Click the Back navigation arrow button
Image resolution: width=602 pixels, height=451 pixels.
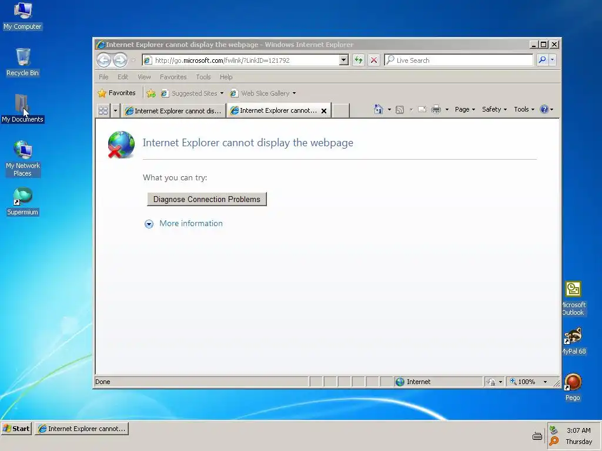pyautogui.click(x=103, y=60)
